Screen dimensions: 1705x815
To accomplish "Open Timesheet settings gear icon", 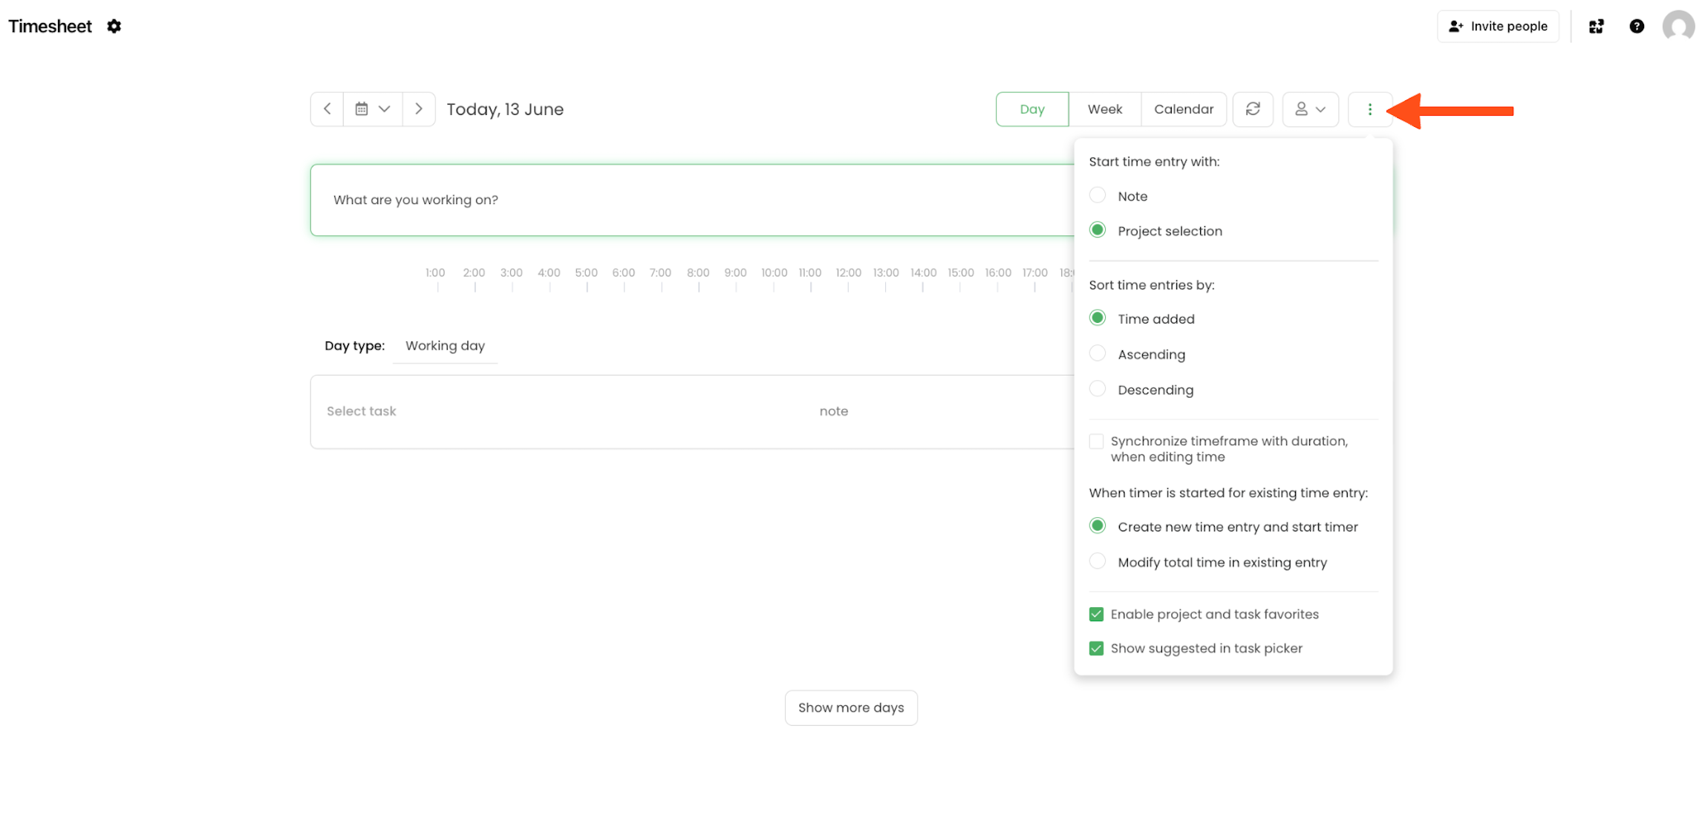I will [x=114, y=27].
